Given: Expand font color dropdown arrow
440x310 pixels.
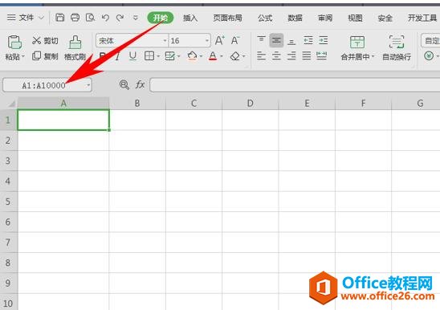Looking at the screenshot, I should click(x=222, y=56).
